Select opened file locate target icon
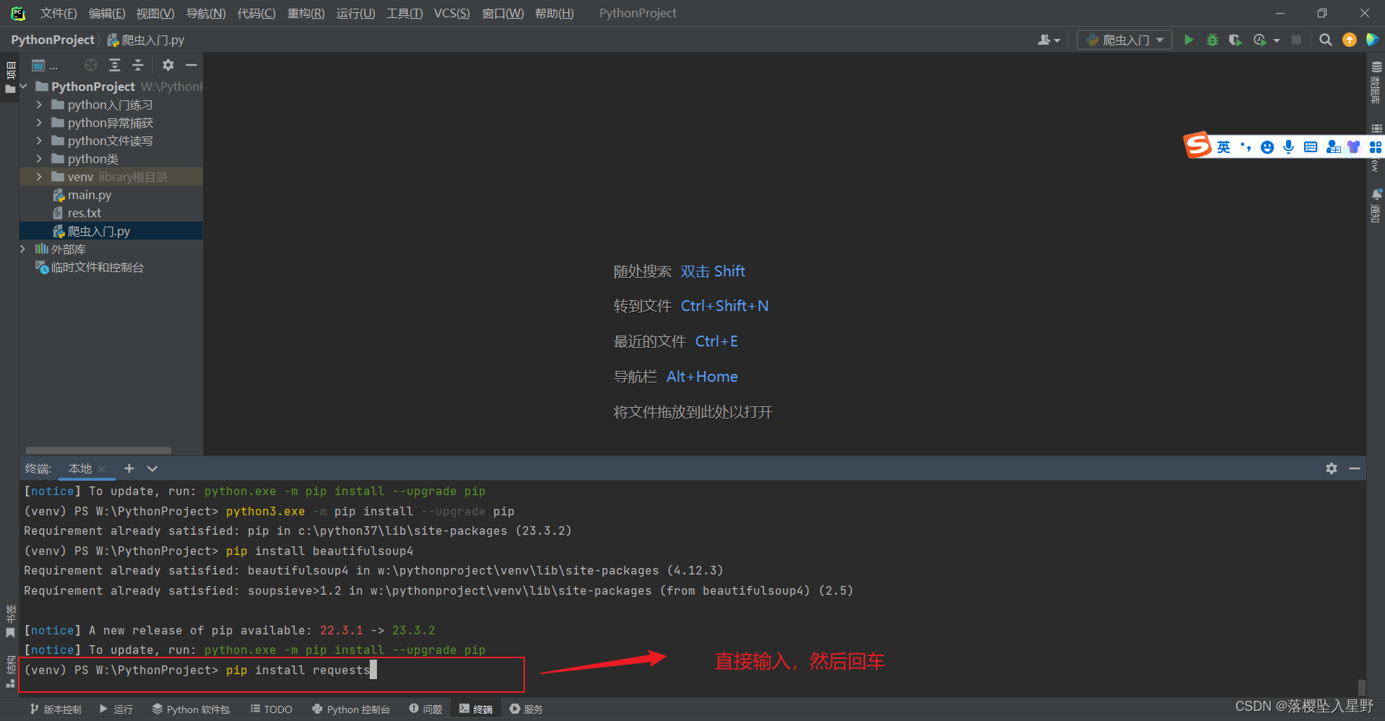The height and width of the screenshot is (721, 1385). coord(91,65)
